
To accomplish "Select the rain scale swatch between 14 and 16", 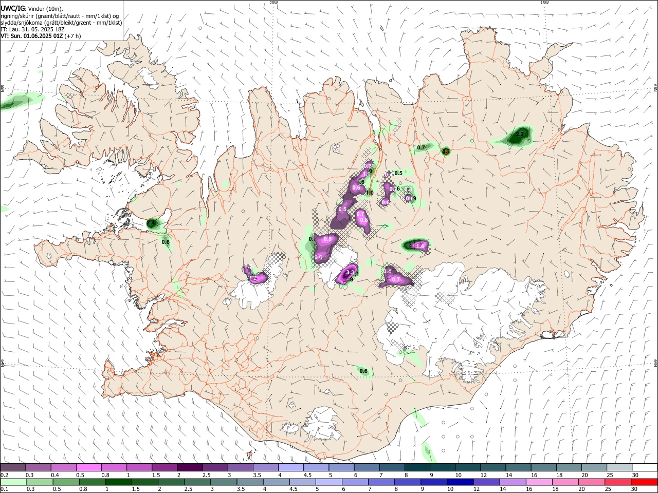I will 513,482.
